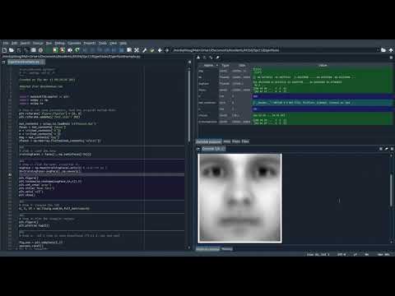This screenshot has height=296, width=395.
Task: Open the Search menu
Action: [25, 44]
